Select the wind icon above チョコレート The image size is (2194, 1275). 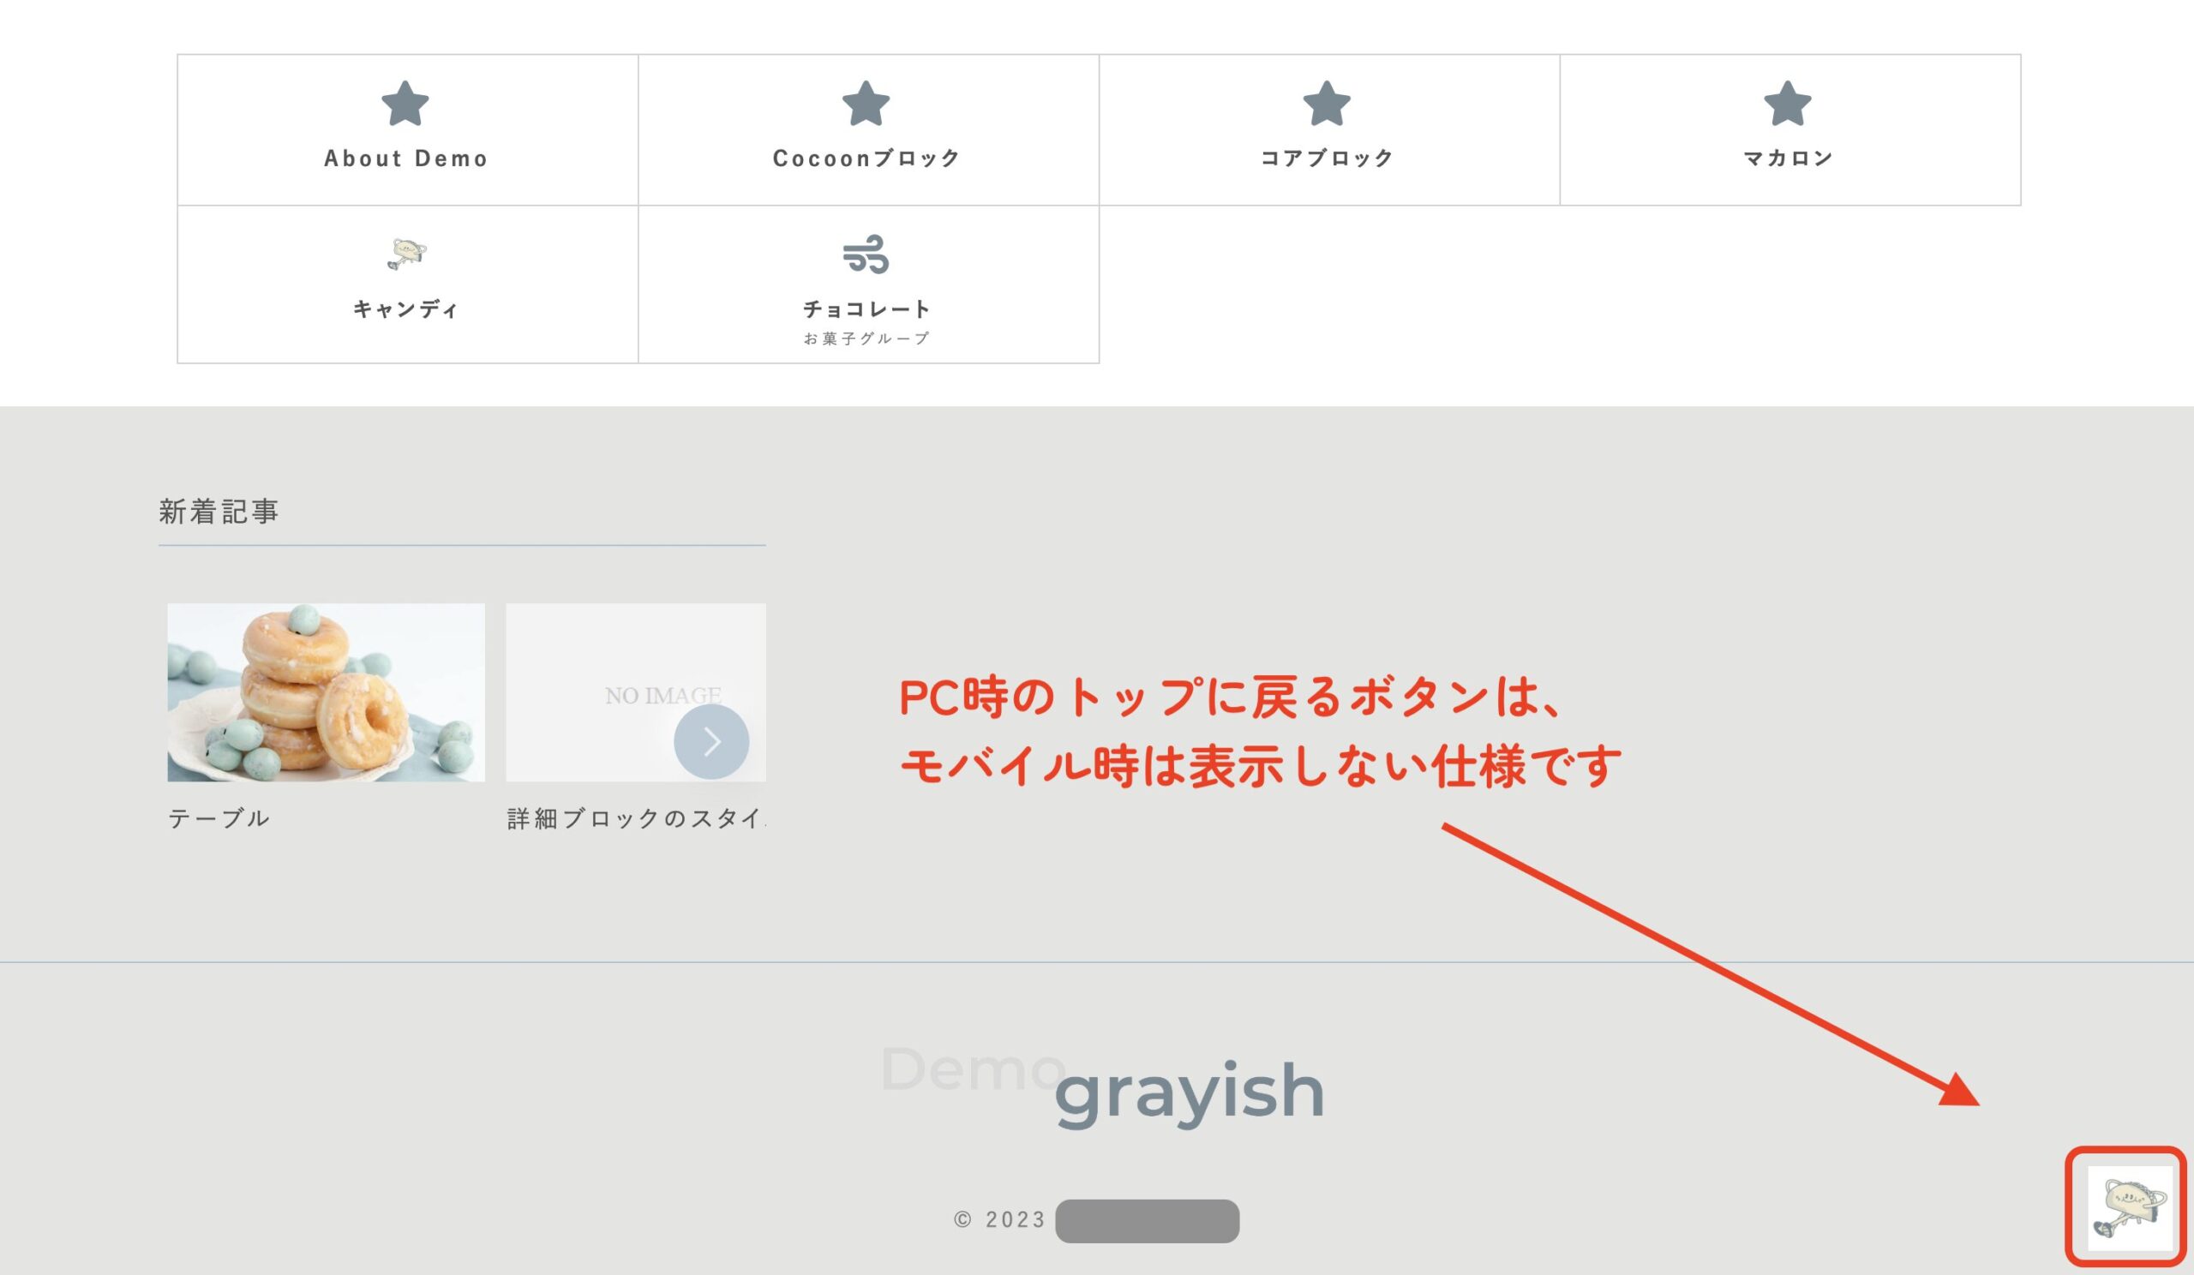(x=867, y=254)
